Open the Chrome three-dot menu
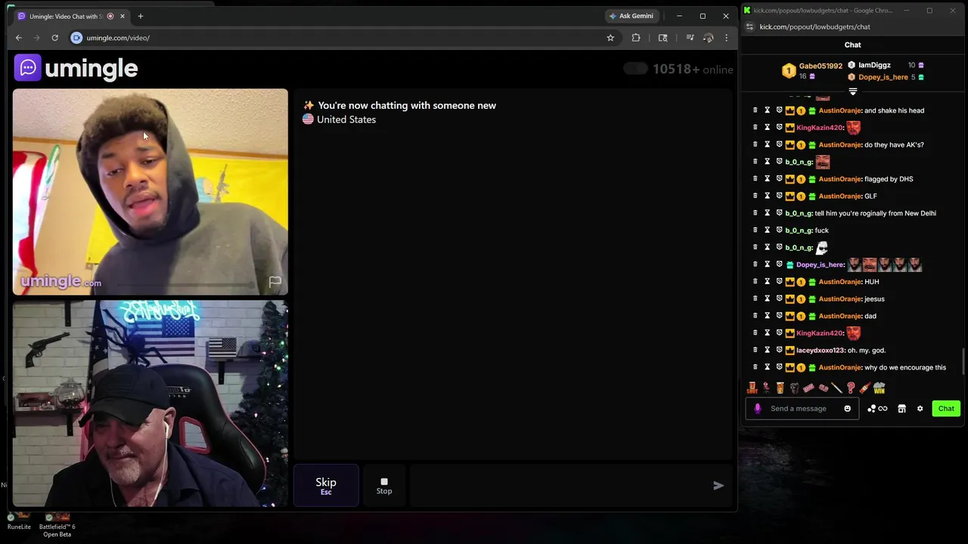968x544 pixels. click(726, 38)
